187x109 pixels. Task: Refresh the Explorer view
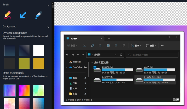pos(121,55)
